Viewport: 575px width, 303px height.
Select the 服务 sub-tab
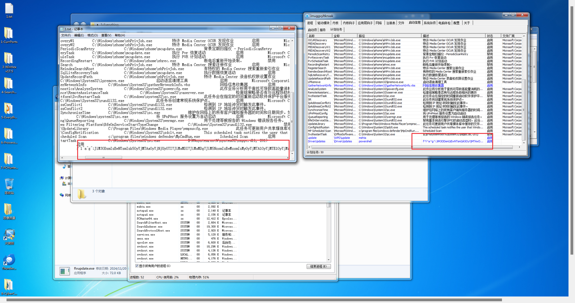point(323,30)
